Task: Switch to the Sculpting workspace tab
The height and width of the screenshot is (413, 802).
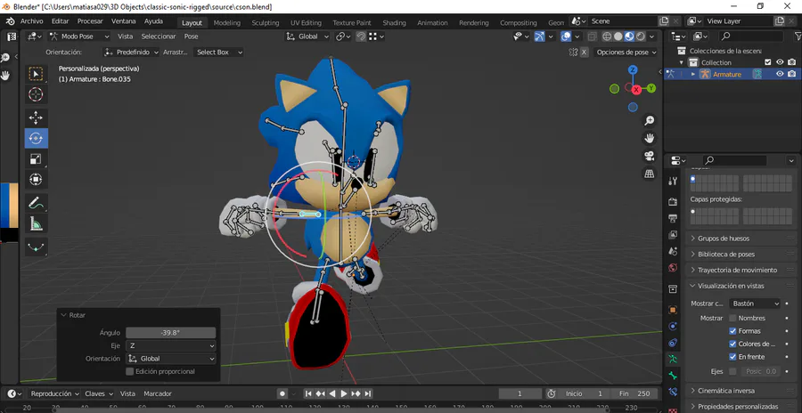Action: (x=266, y=22)
